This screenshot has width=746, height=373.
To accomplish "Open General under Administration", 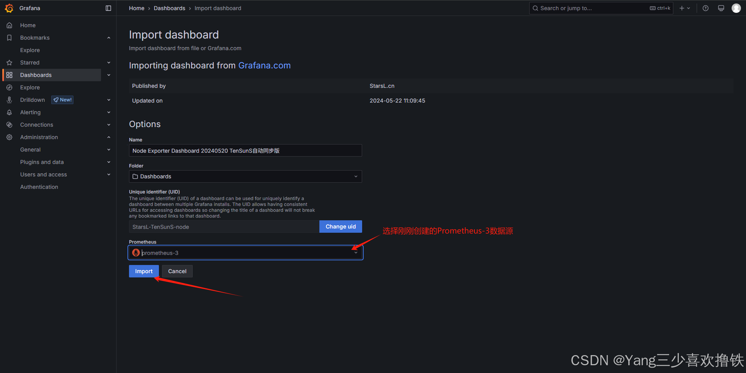I will [30, 150].
